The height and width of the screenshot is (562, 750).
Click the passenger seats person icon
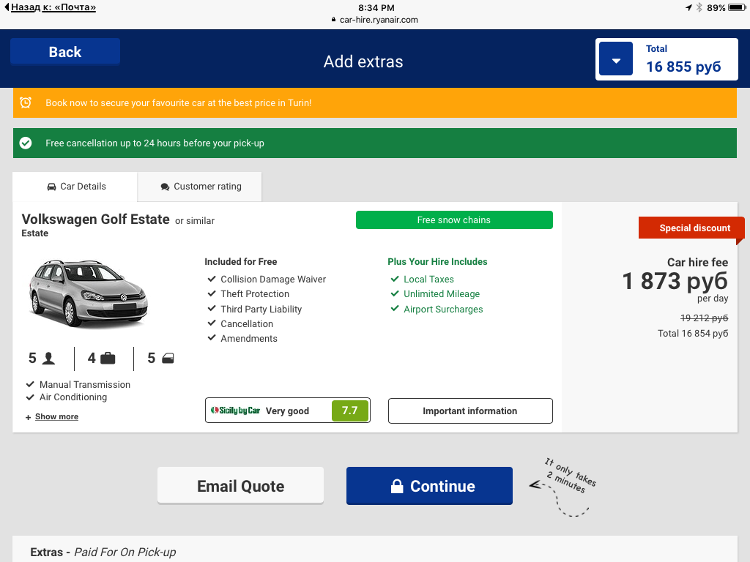pyautogui.click(x=48, y=358)
